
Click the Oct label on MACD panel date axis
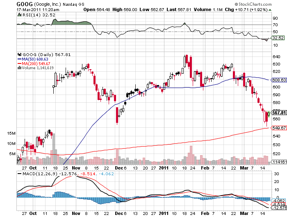tap(33, 213)
